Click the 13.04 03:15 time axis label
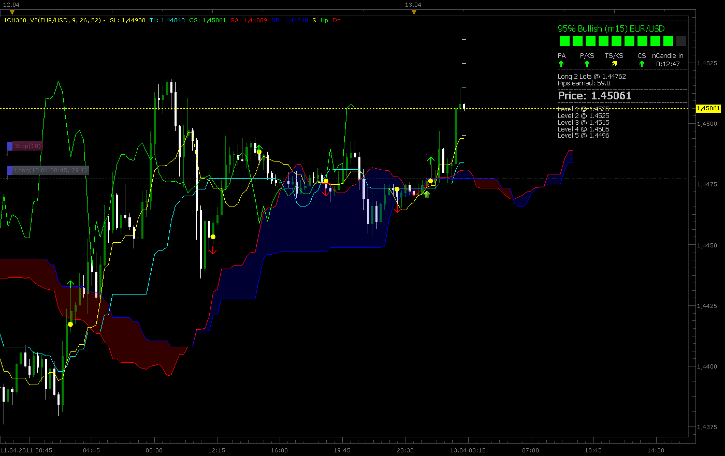The image size is (725, 456). 468,450
